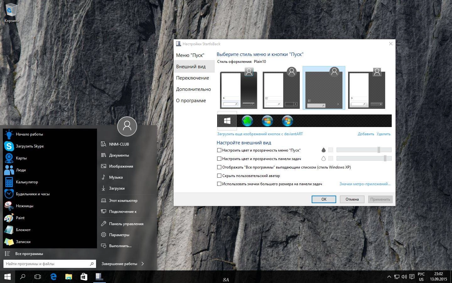Launch Ножницы snipping tool
452x283 pixels.
tap(50, 206)
